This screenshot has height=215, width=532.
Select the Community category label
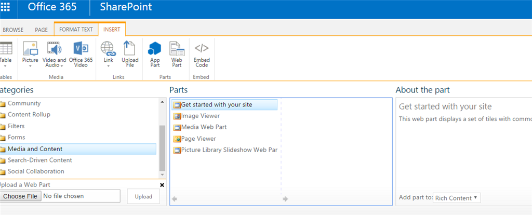24,103
